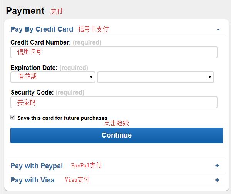Image resolution: width=231 pixels, height=194 pixels.
Task: Focus the Security Code field
Action: [x=114, y=102]
